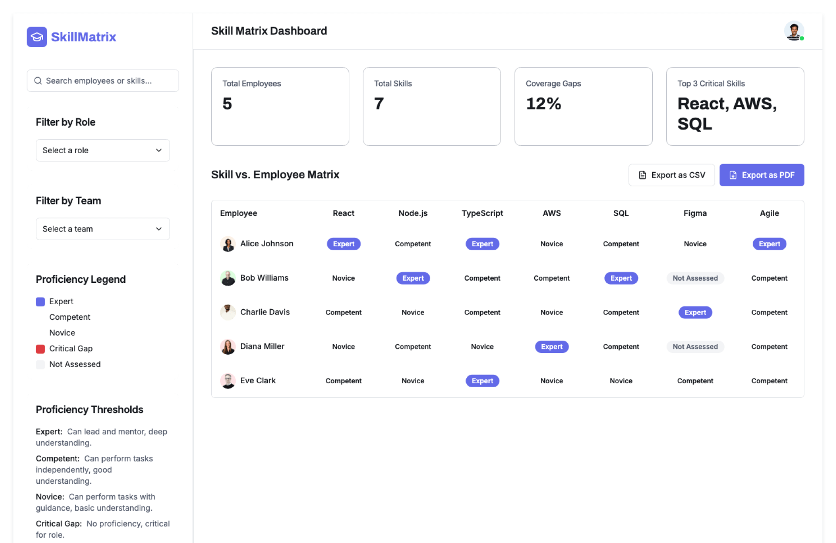Click the TypeScript column header
Image resolution: width=836 pixels, height=543 pixels.
(482, 213)
